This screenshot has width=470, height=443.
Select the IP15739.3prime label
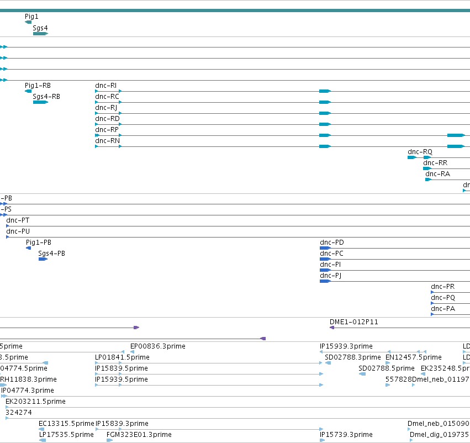pyautogui.click(x=346, y=435)
